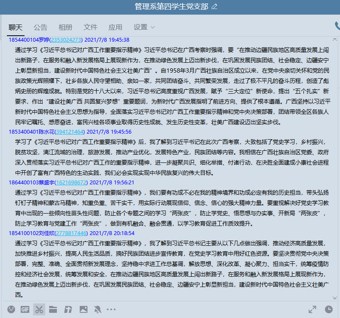Open the emoji picker
Image resolution: width=340 pixels, height=318 pixels.
(x=11, y=309)
